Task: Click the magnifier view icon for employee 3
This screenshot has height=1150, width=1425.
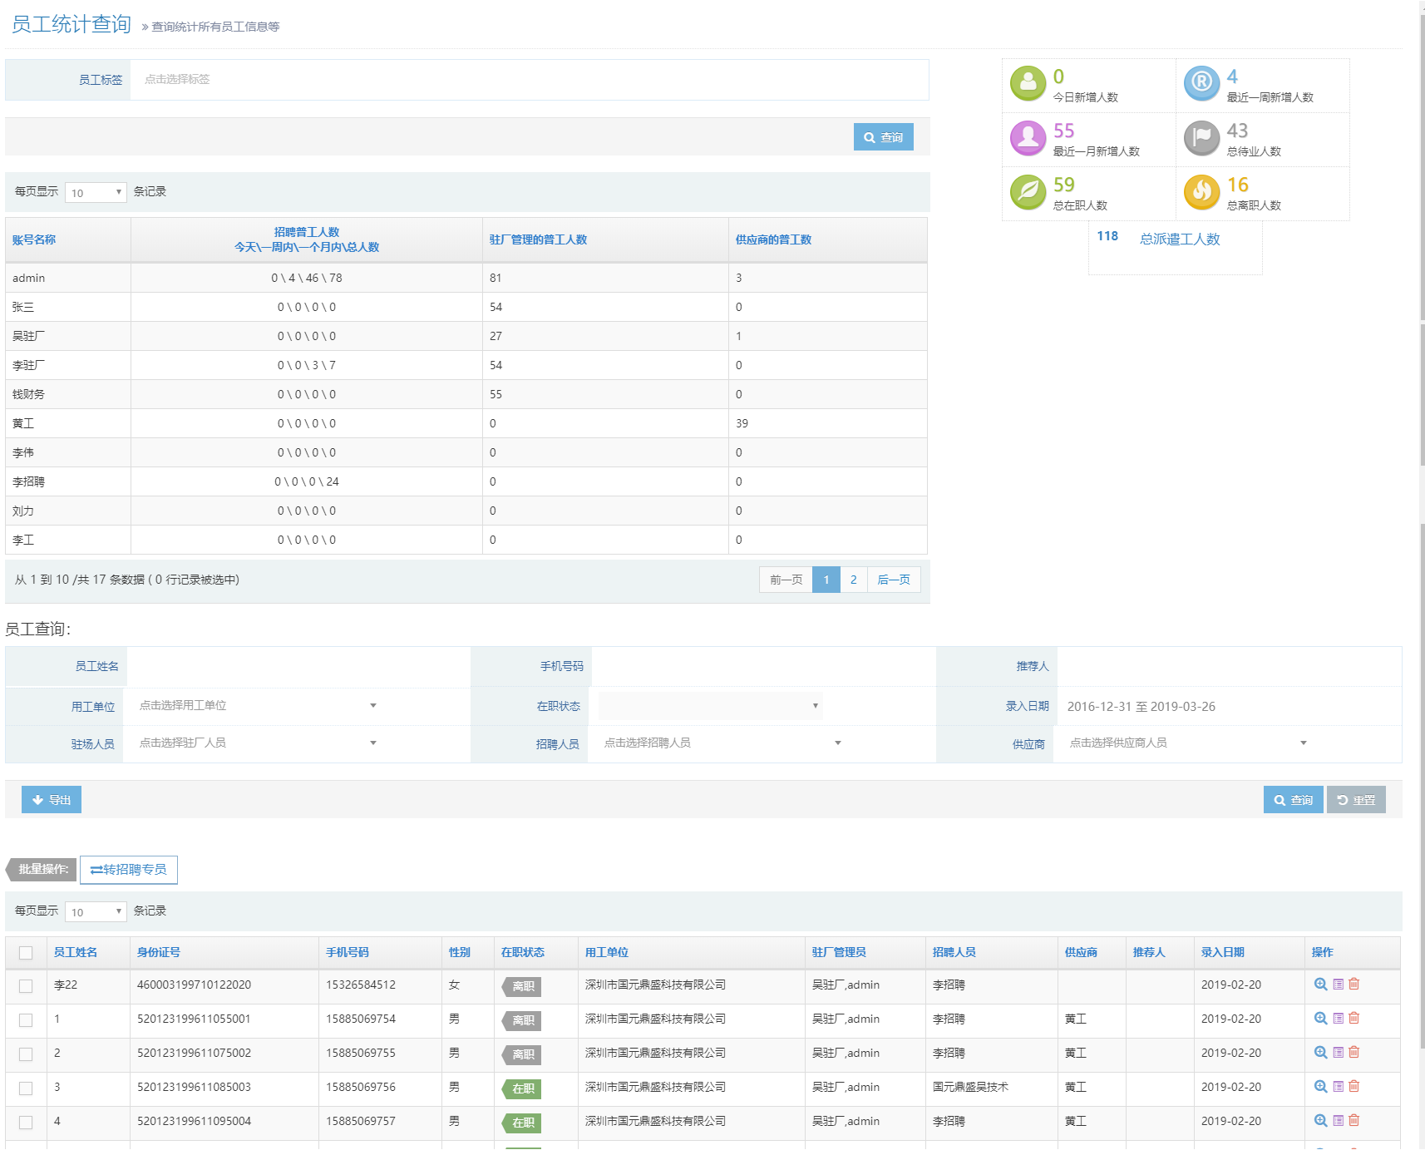Action: tap(1320, 1086)
